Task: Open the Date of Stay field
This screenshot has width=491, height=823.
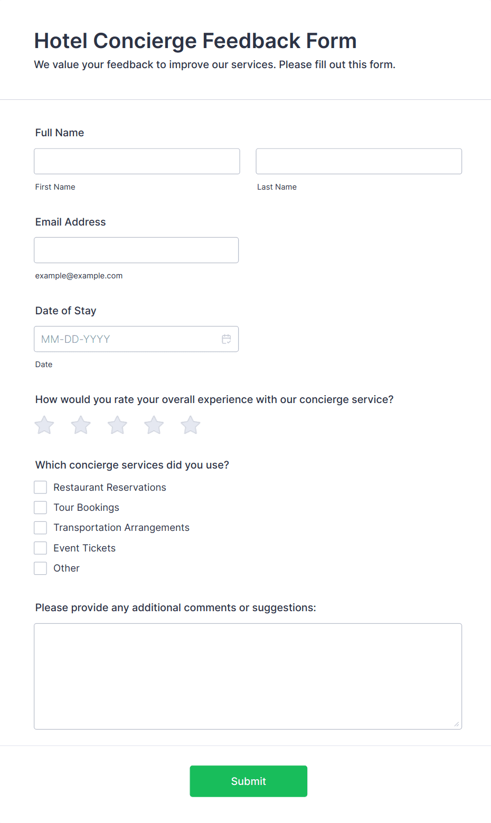Action: click(x=127, y=339)
